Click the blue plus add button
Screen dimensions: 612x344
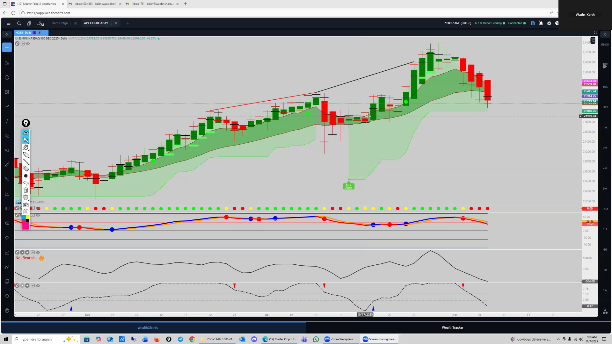tap(7, 47)
